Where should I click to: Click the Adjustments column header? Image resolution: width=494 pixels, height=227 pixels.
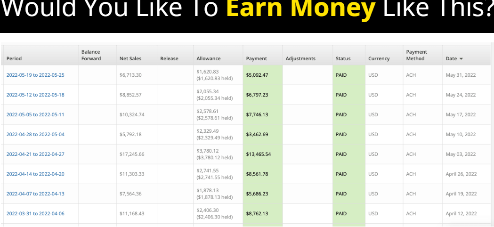[x=300, y=59]
